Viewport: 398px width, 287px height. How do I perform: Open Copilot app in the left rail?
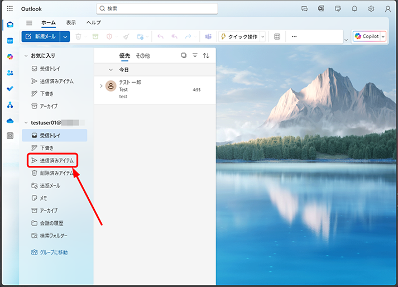tap(10, 56)
